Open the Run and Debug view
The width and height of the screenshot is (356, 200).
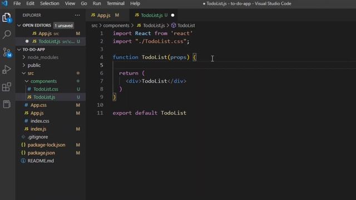pyautogui.click(x=7, y=69)
